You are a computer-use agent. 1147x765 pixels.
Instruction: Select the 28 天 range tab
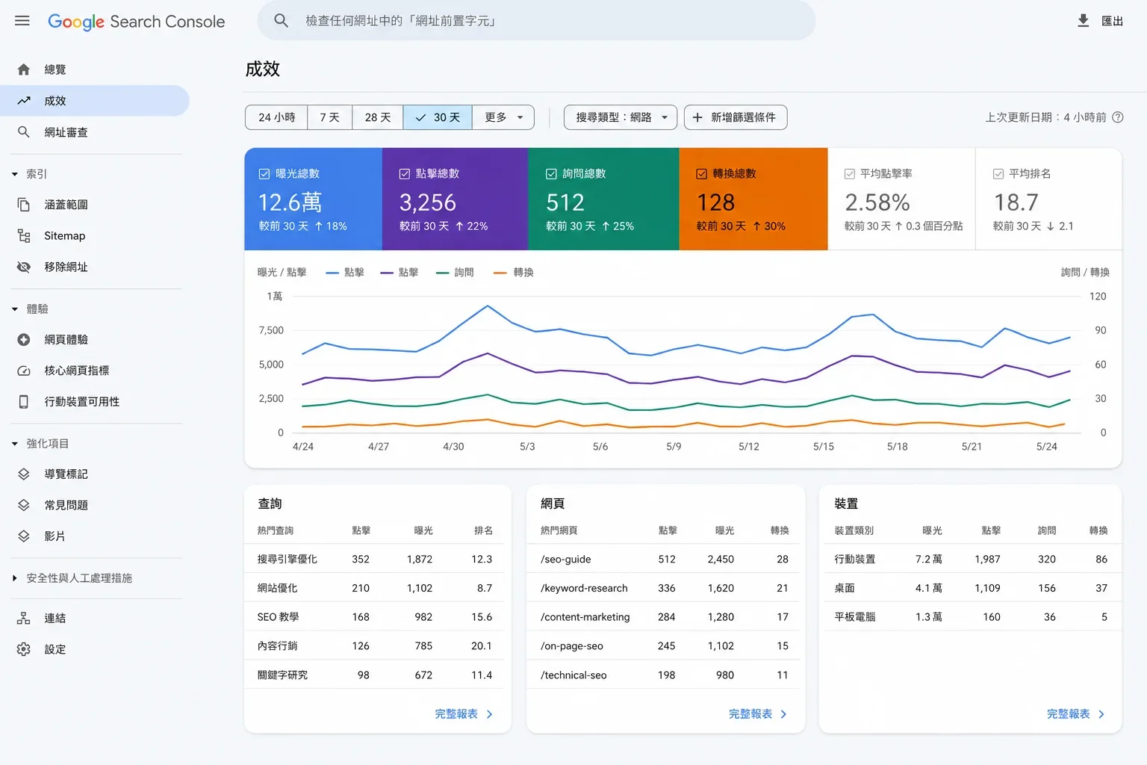click(378, 117)
